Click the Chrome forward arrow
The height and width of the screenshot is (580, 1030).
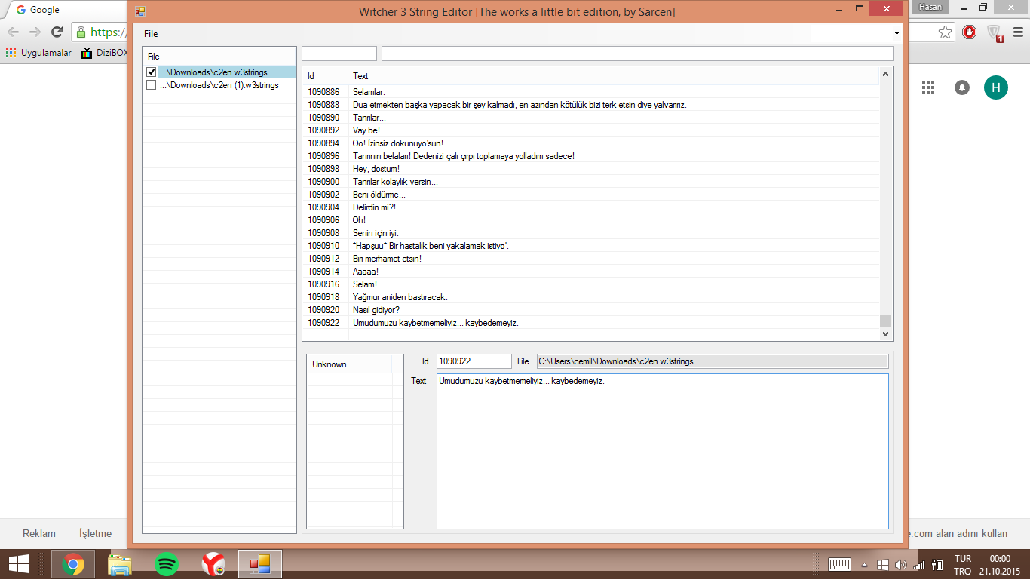(x=35, y=32)
